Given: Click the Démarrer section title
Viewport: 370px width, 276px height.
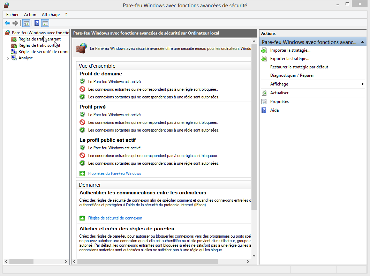Looking at the screenshot, I should (90, 185).
